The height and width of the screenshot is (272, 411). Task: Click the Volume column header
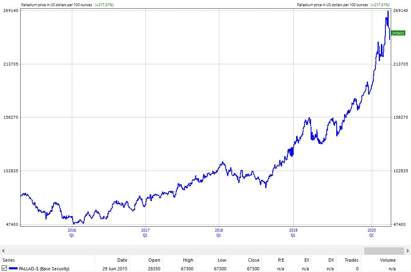tap(387, 260)
